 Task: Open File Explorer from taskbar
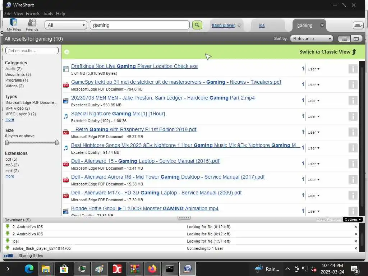pyautogui.click(x=46, y=269)
